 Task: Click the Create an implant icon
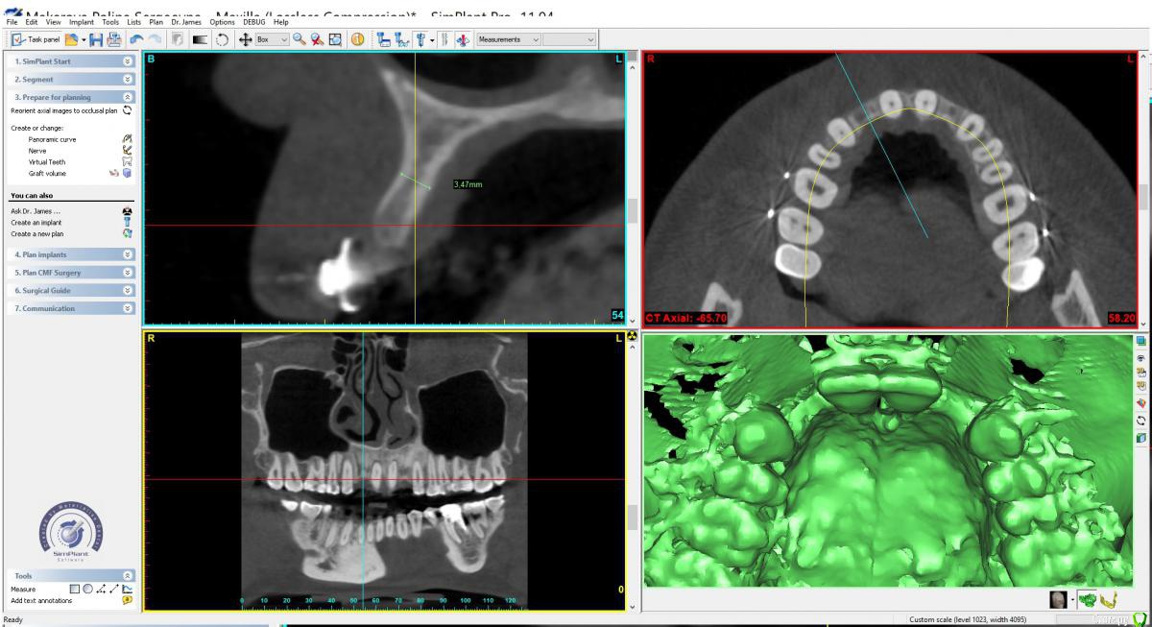pyautogui.click(x=127, y=222)
